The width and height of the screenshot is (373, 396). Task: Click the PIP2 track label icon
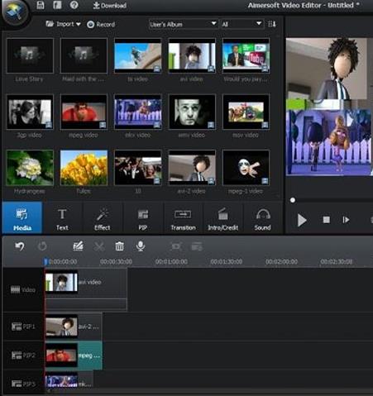[17, 355]
